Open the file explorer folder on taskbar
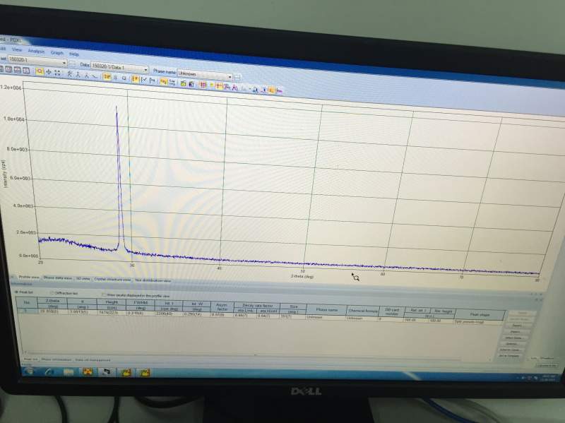The image size is (565, 423). (x=69, y=371)
